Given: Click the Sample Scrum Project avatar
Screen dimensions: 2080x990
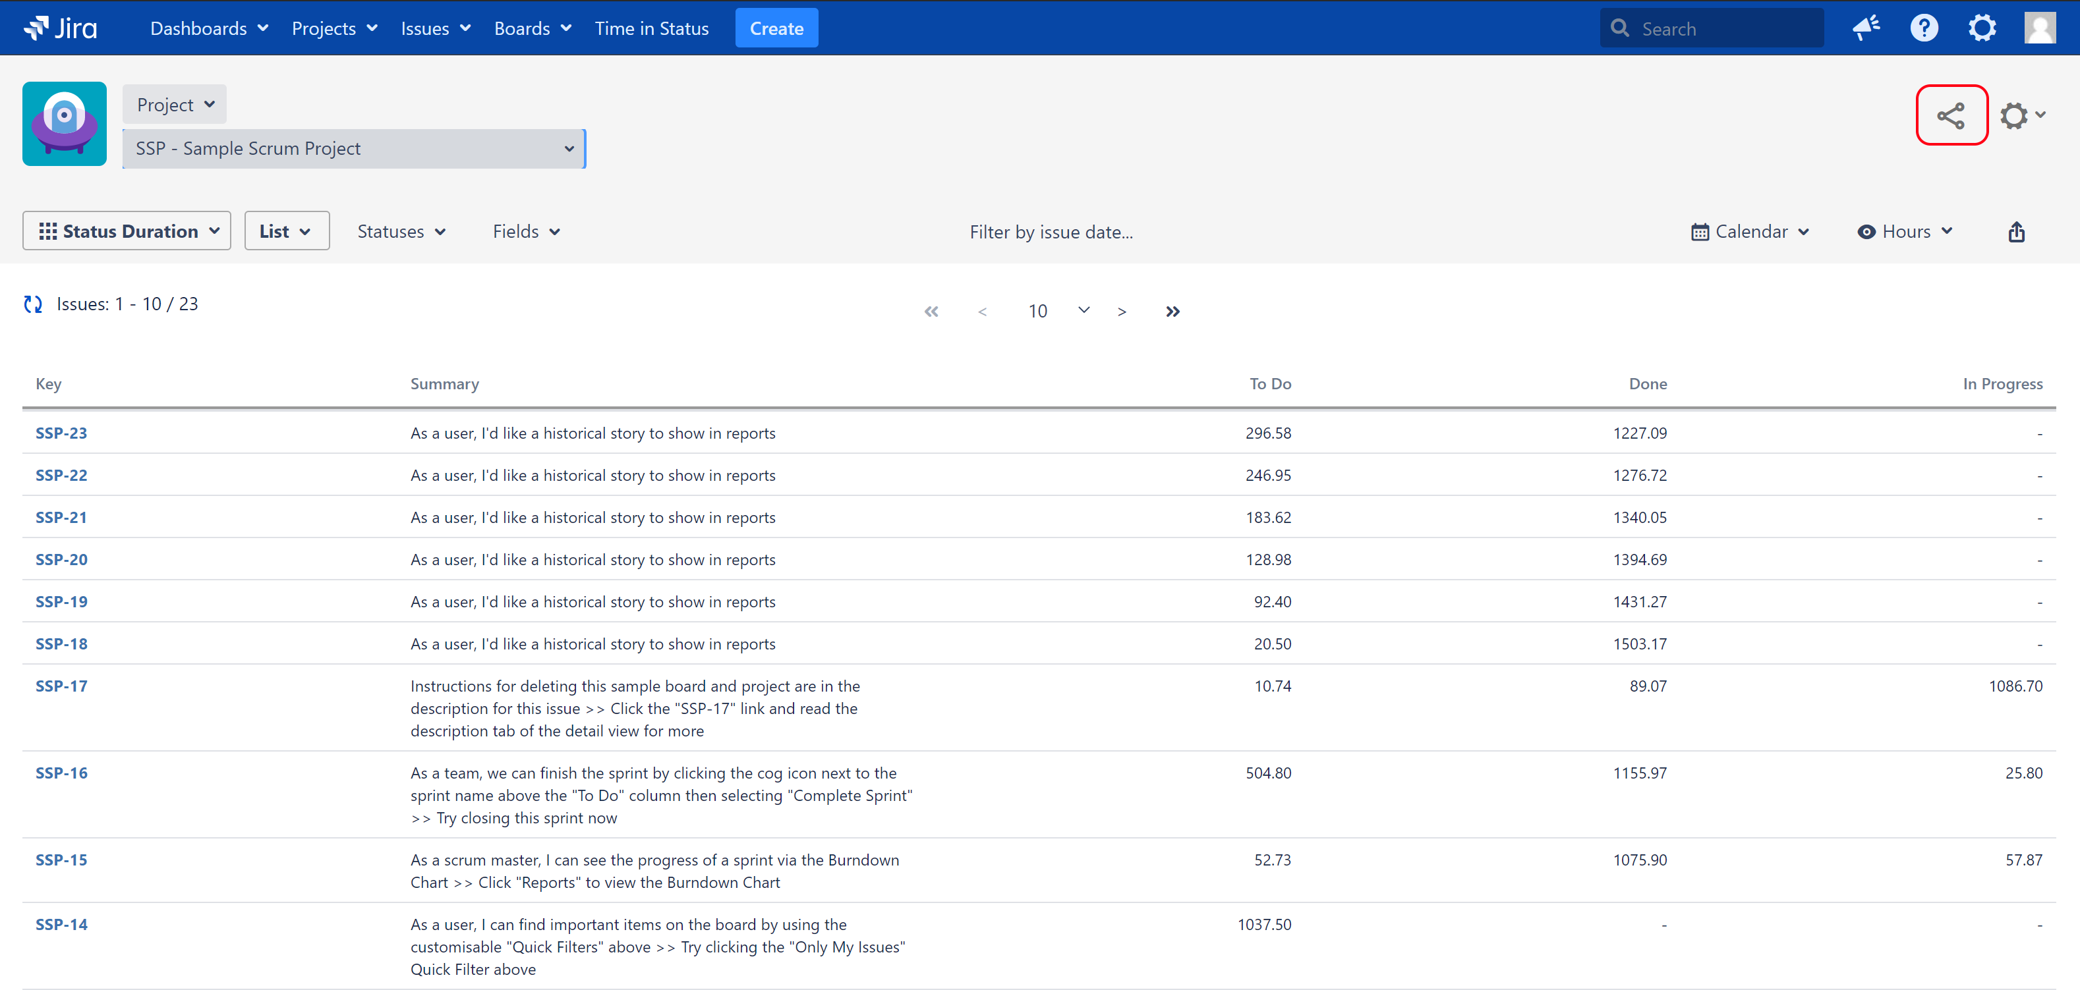Looking at the screenshot, I should click(65, 123).
